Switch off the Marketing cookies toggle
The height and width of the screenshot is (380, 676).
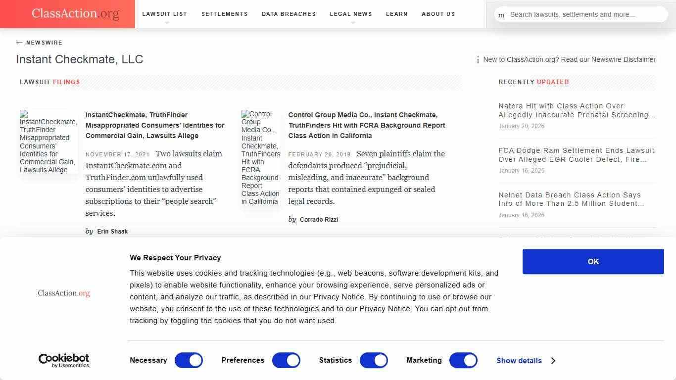point(463,360)
